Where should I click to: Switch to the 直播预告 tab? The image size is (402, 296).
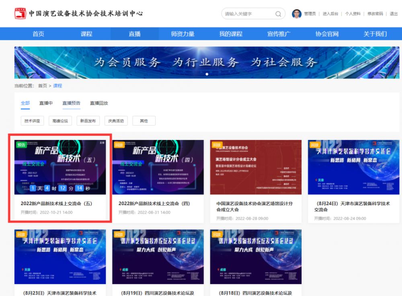(x=71, y=103)
